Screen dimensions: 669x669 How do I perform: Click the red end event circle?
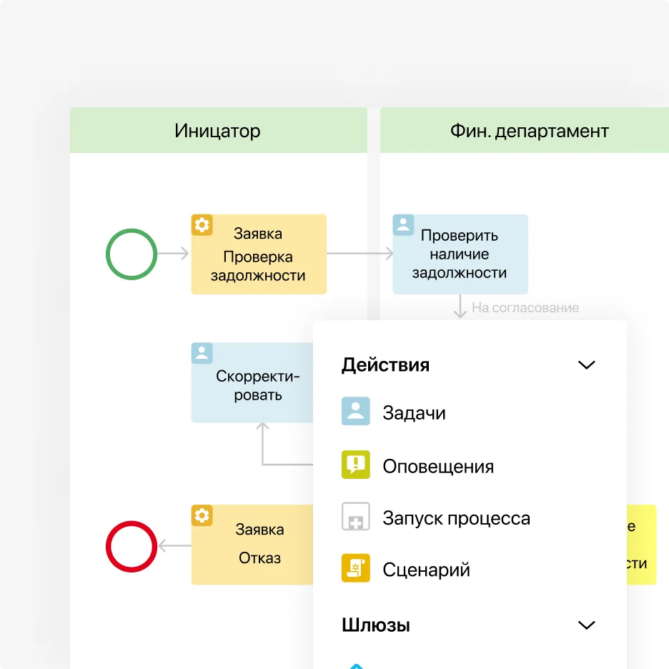(132, 547)
